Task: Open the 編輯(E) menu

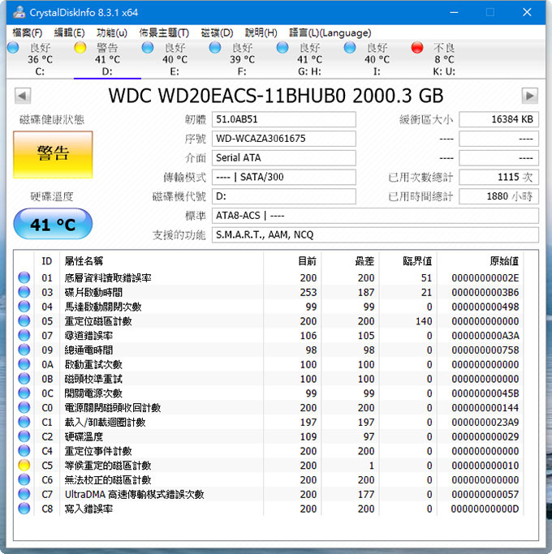Action: pyautogui.click(x=69, y=33)
